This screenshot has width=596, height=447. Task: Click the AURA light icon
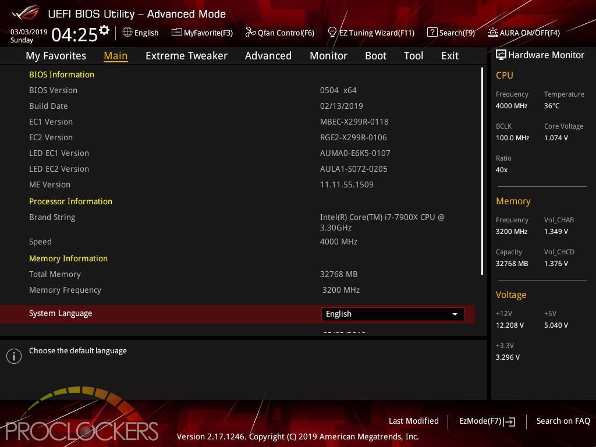(492, 33)
